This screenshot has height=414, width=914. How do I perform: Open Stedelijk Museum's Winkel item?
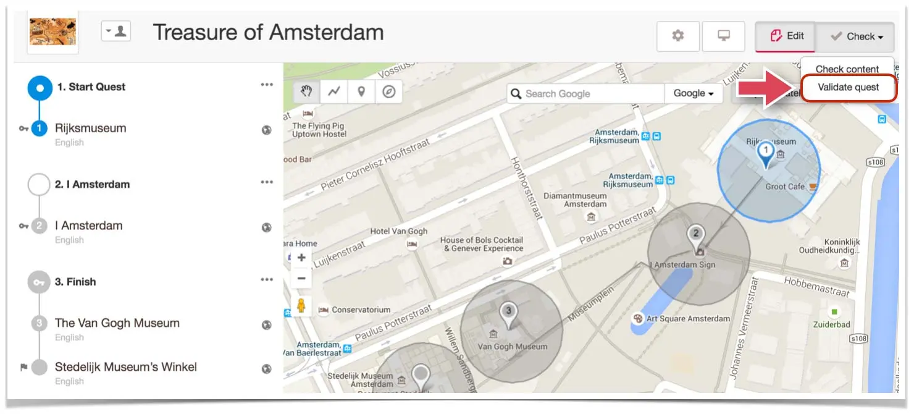click(126, 367)
